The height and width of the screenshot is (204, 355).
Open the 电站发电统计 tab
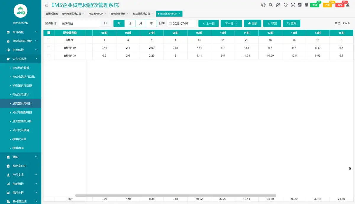[96, 13]
